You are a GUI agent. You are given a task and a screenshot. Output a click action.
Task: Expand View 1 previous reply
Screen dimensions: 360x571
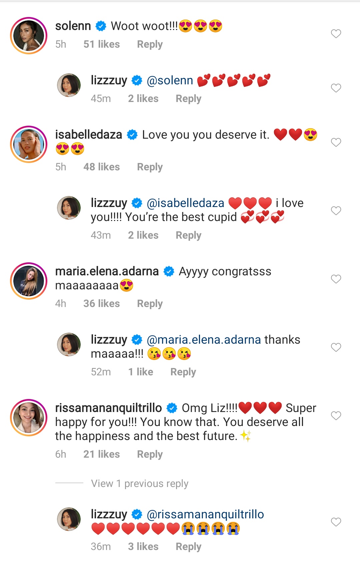pyautogui.click(x=139, y=483)
